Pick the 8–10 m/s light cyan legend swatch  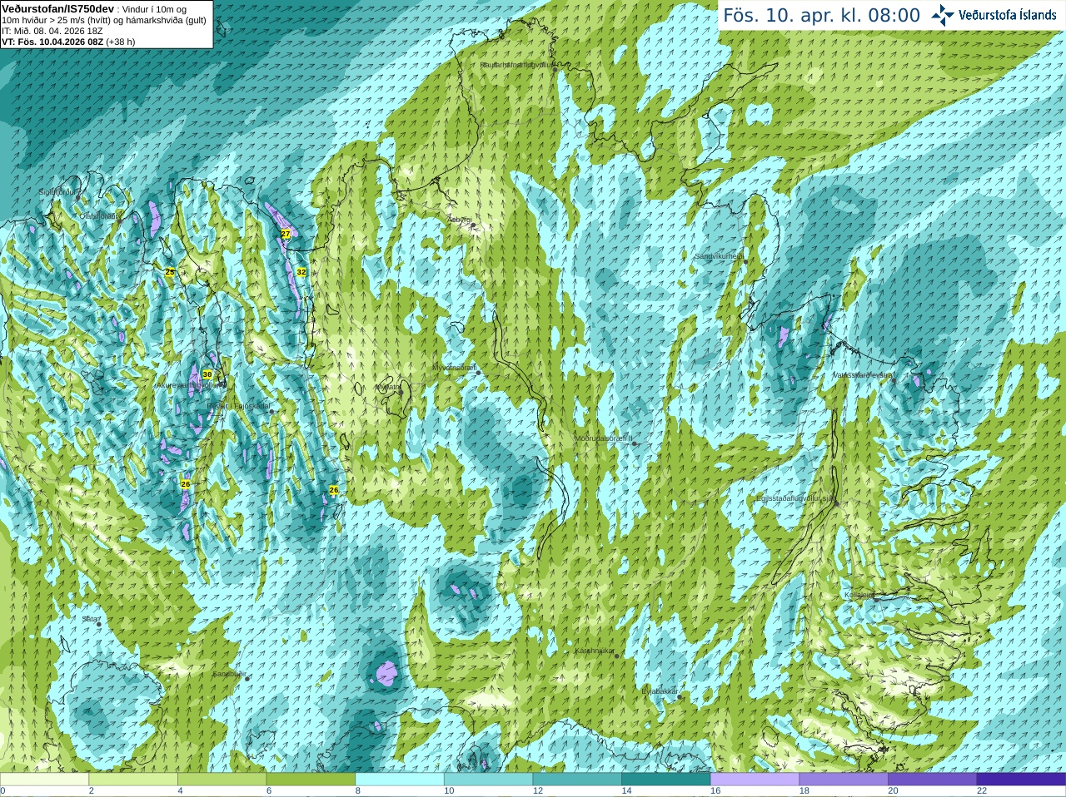[x=400, y=780]
